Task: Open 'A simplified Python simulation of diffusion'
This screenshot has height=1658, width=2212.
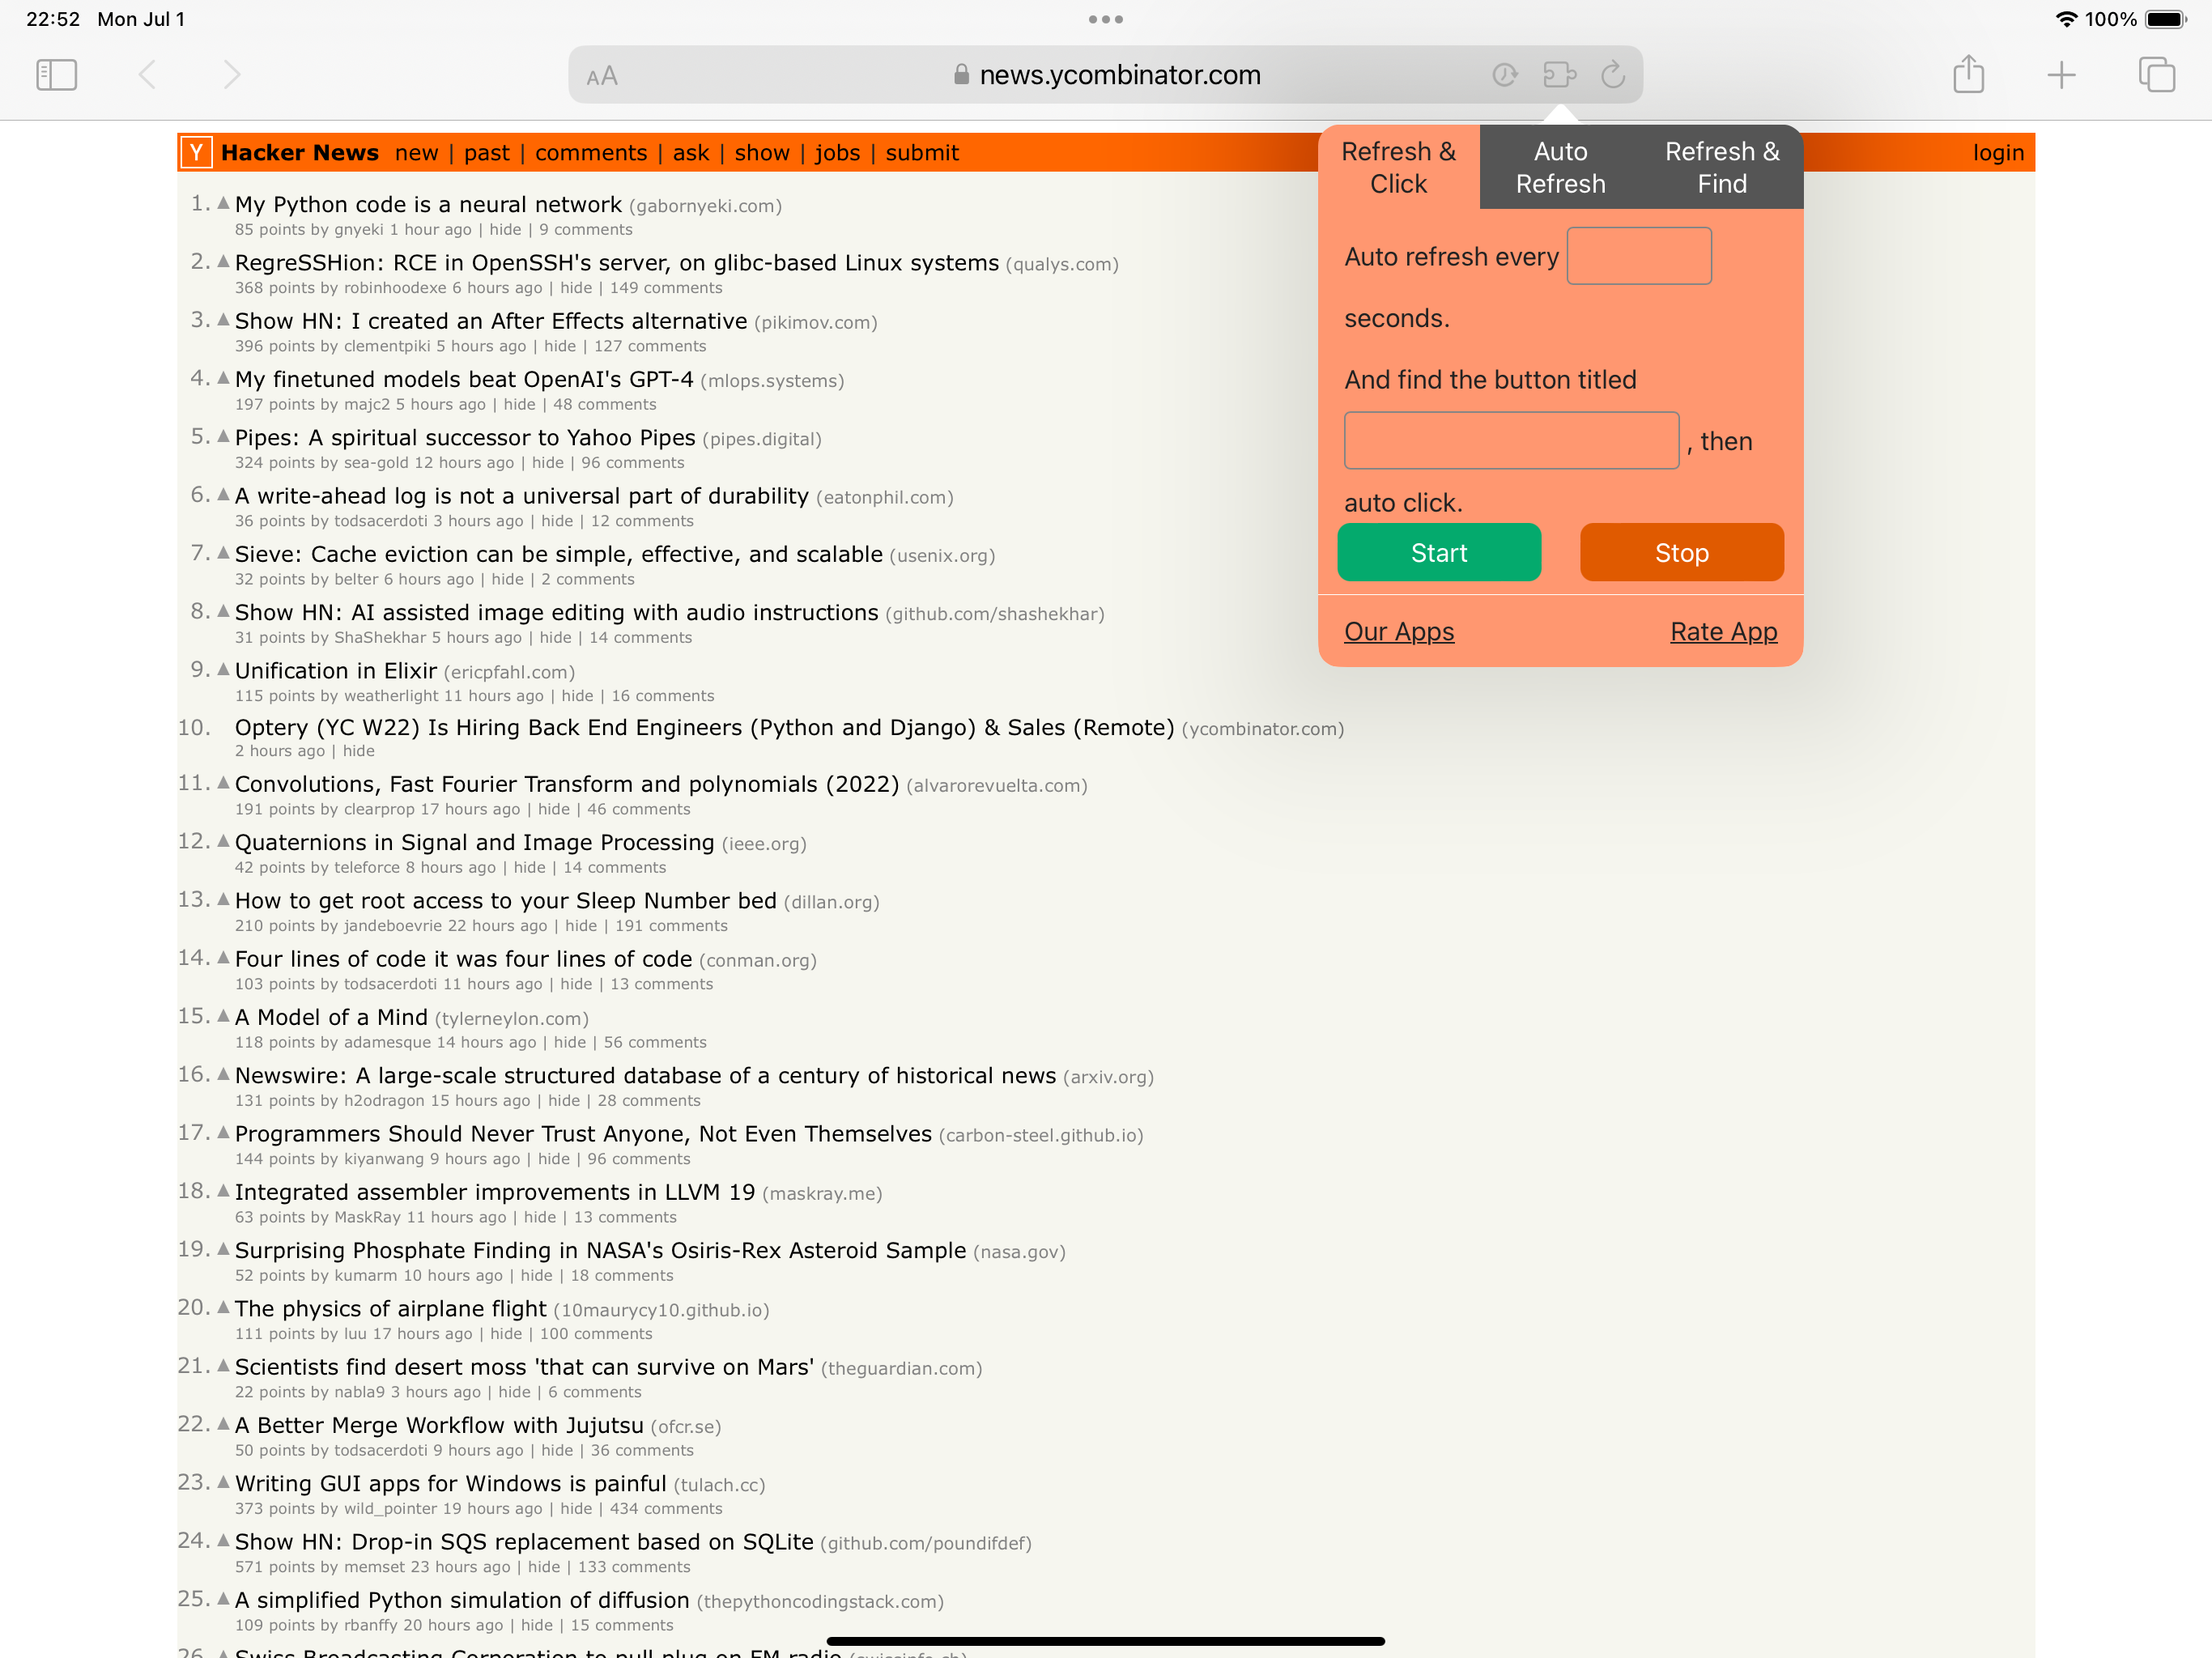Action: click(x=462, y=1600)
